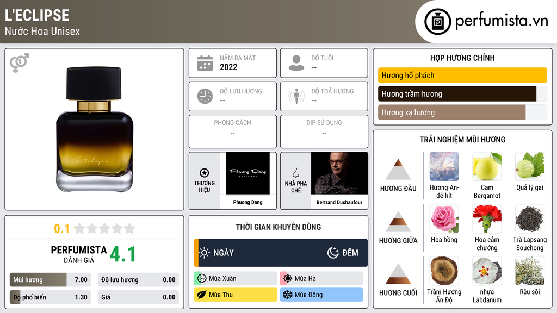Click the Ngày–Đêm usage time bar
Screen dimensions: 557x313
click(x=281, y=253)
